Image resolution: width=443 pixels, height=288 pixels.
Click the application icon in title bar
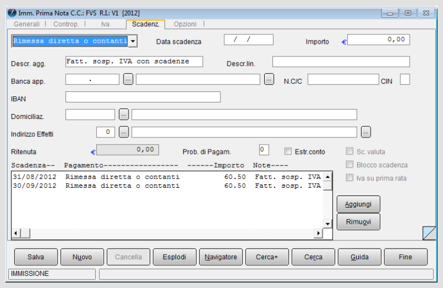(12, 13)
